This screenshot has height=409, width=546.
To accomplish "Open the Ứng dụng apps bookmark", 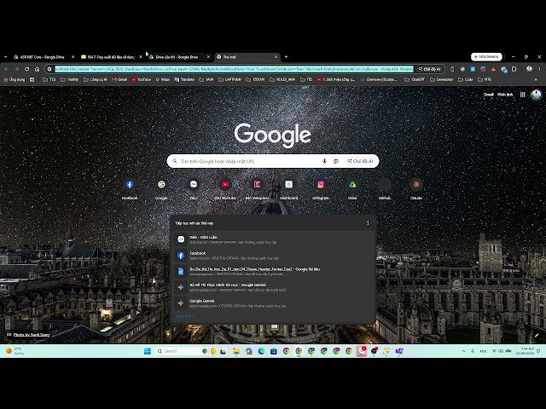I will (14, 79).
